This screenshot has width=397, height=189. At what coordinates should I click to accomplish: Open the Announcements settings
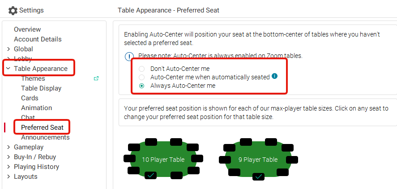pyautogui.click(x=45, y=137)
